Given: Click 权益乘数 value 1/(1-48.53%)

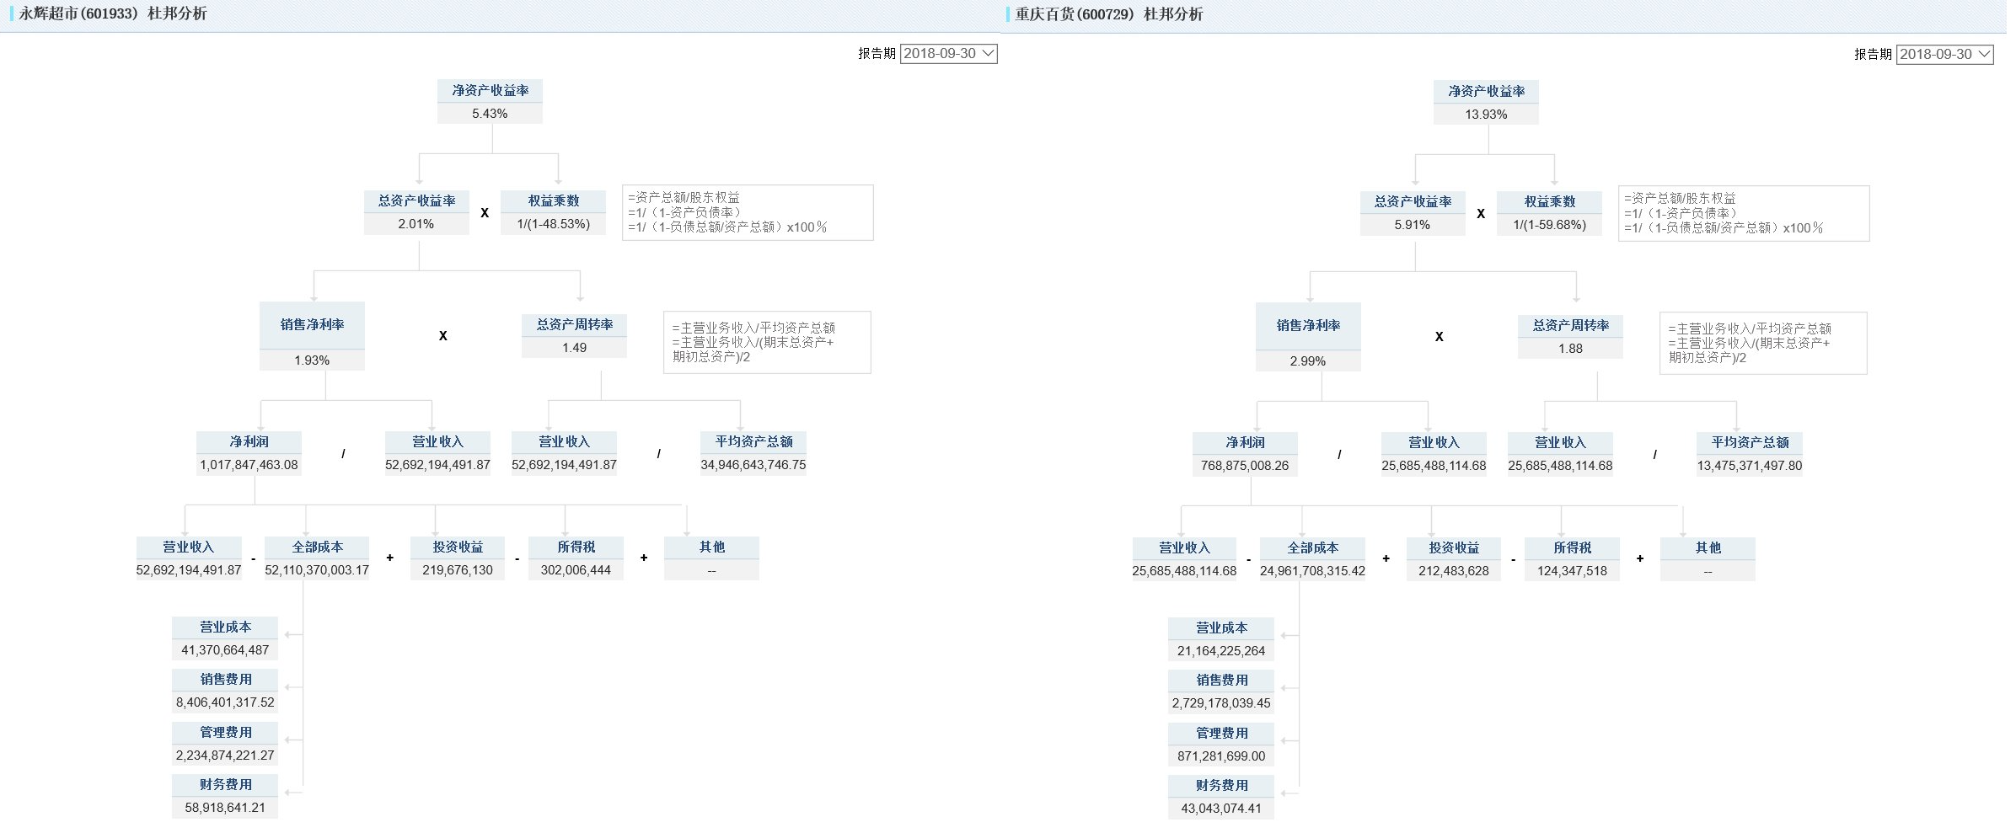Looking at the screenshot, I should point(554,224).
